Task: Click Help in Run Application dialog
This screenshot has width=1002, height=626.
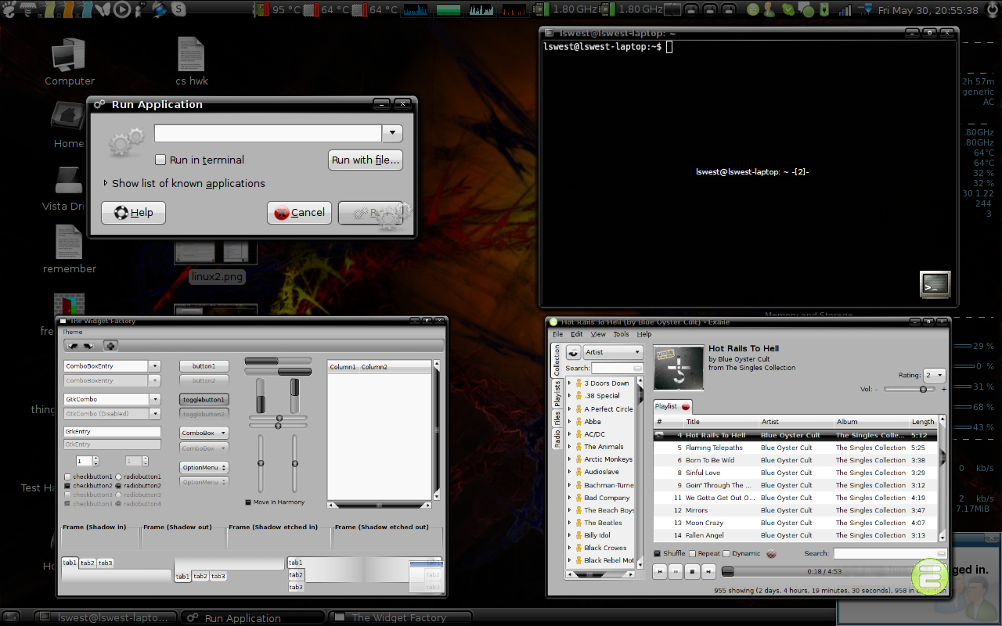Action: (x=133, y=213)
